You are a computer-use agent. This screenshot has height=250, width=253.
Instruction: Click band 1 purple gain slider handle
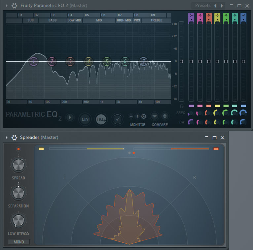[x=191, y=61]
